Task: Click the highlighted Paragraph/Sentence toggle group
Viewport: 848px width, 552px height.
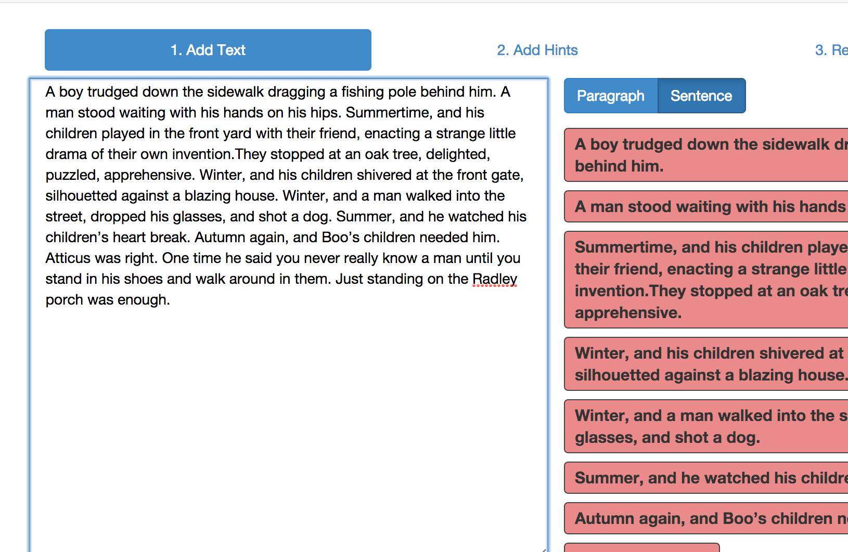Action: click(654, 96)
